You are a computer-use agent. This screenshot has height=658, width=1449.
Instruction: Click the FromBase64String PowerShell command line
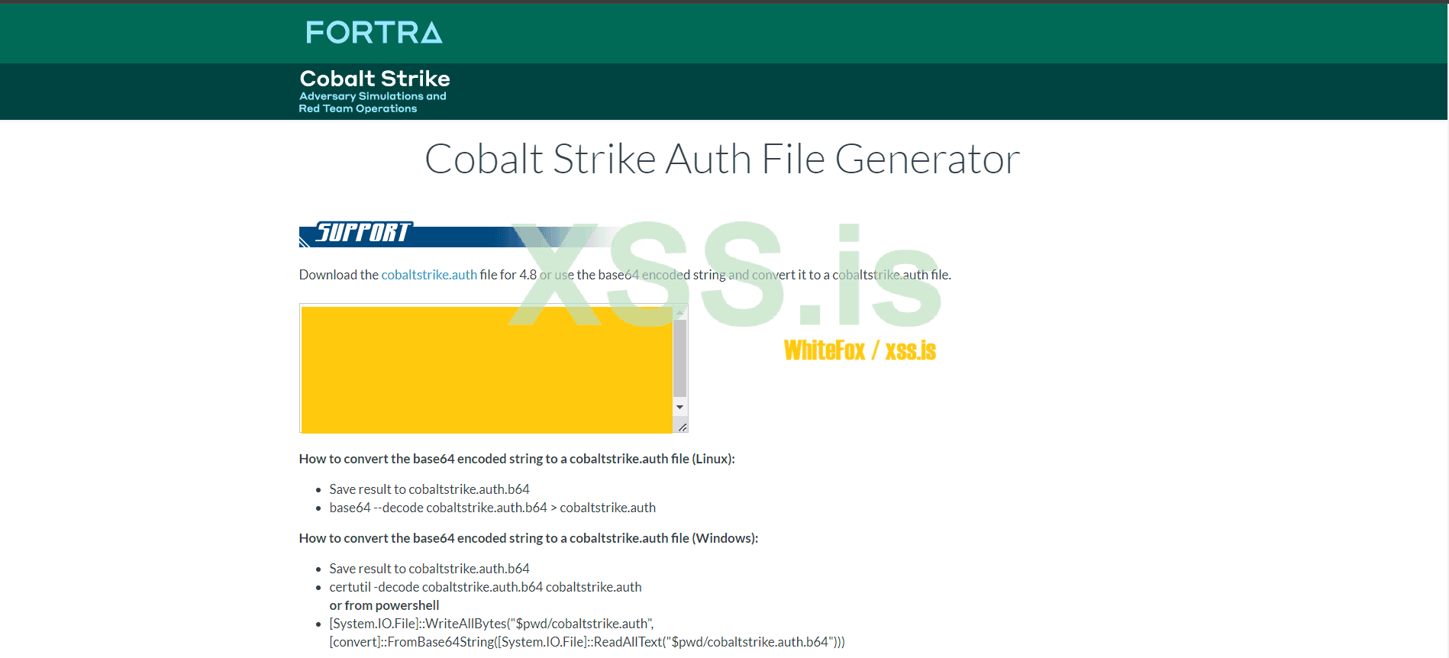point(587,642)
